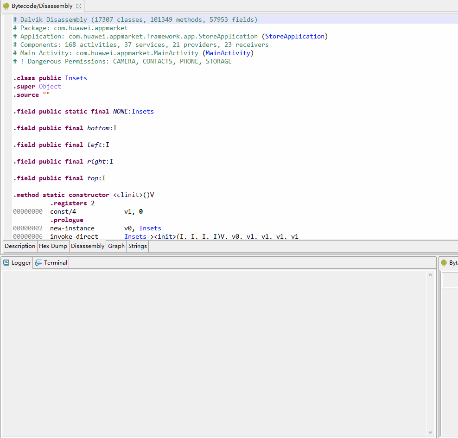Select the Bytecode/Disassembly editor tab
The image size is (458, 438).
coord(42,6)
